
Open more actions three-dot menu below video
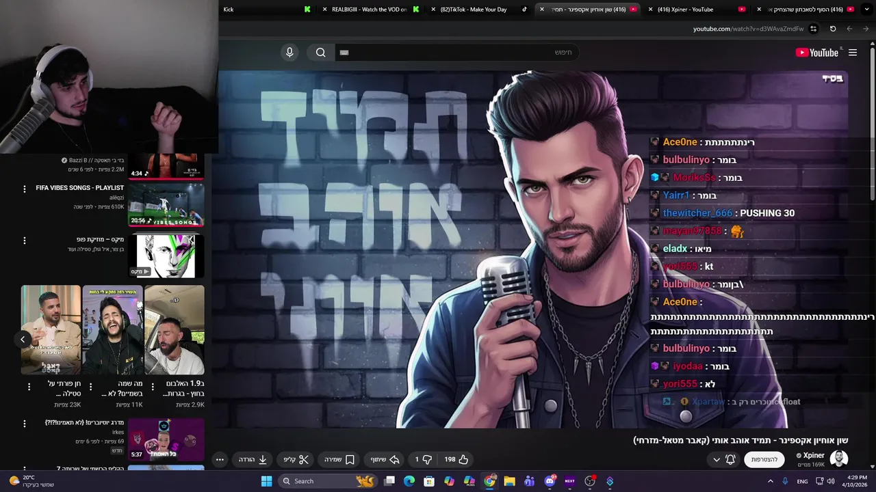[x=220, y=459]
